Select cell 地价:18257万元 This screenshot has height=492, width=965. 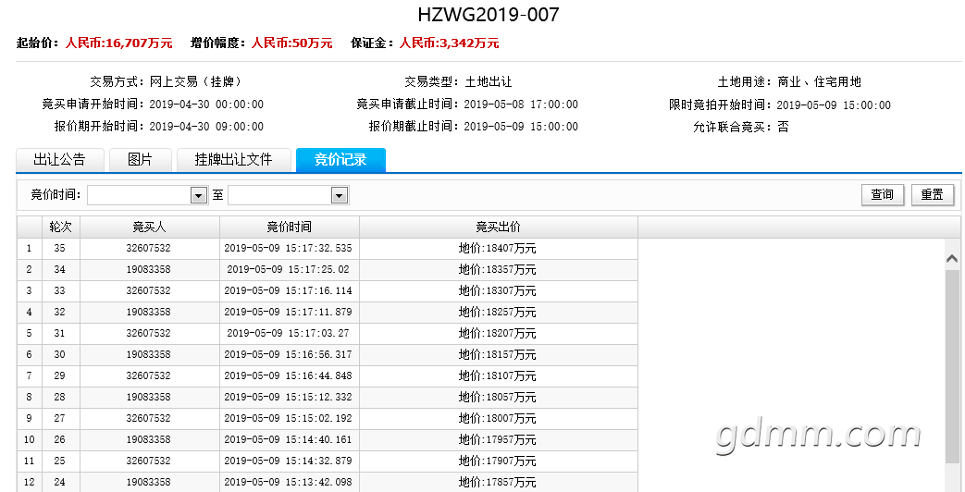point(497,312)
